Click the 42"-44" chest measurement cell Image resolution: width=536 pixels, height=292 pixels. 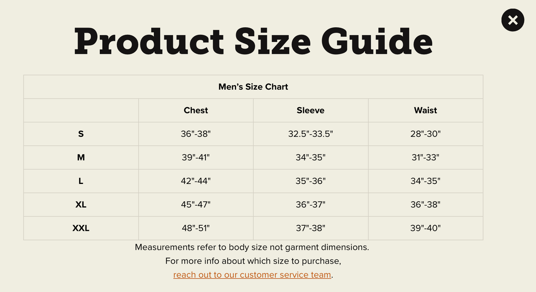pos(196,181)
